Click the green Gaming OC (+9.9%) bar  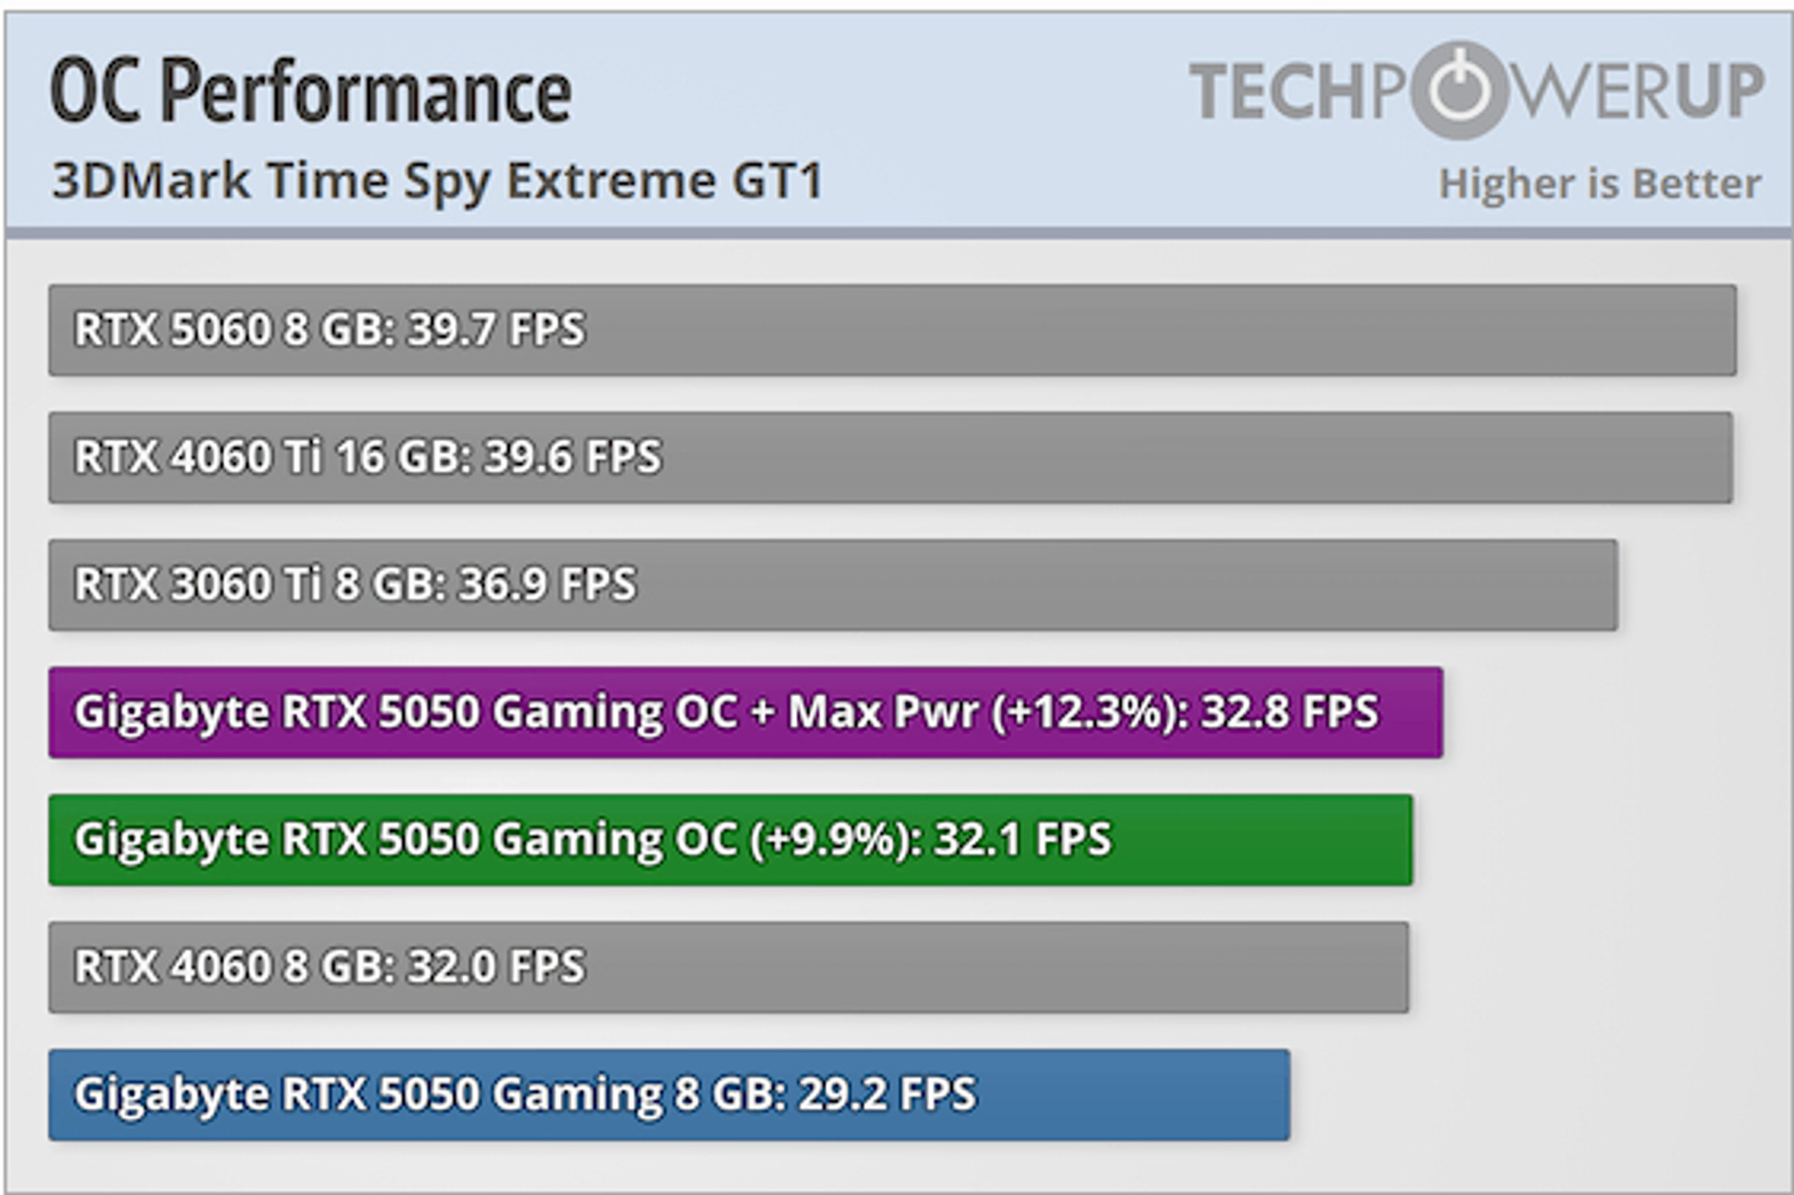[x=731, y=840]
